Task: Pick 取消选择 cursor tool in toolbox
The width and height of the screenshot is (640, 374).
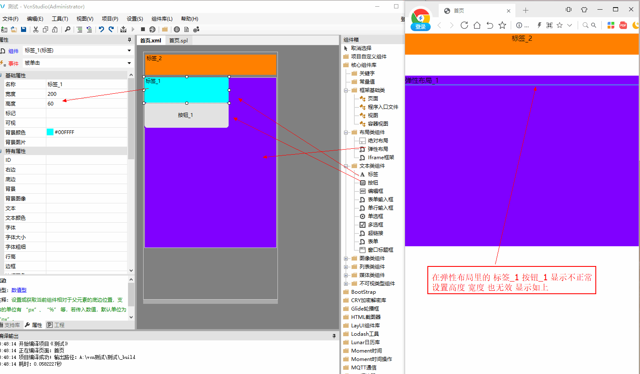Action: pos(361,48)
